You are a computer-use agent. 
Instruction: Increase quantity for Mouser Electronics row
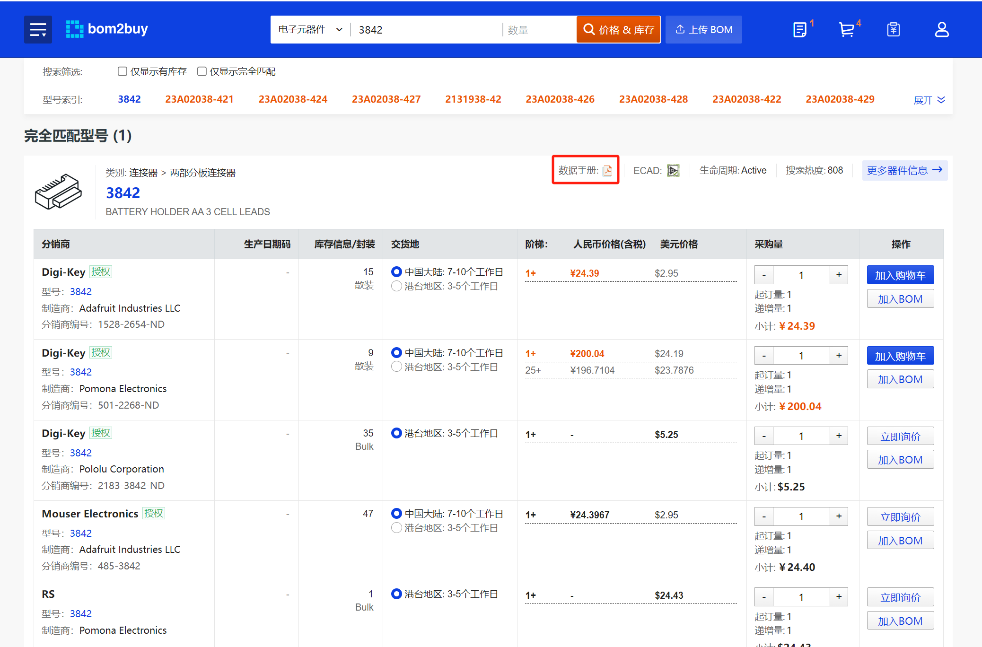tap(839, 516)
